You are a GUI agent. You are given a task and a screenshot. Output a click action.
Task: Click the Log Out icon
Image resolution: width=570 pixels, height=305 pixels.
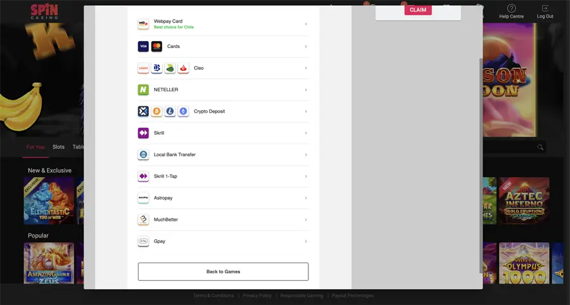545,8
